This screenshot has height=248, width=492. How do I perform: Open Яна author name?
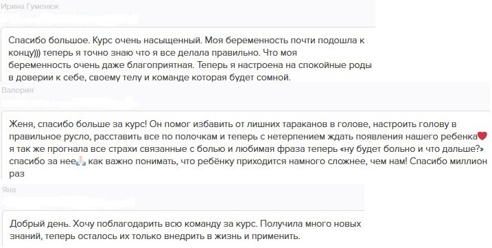click(x=9, y=190)
